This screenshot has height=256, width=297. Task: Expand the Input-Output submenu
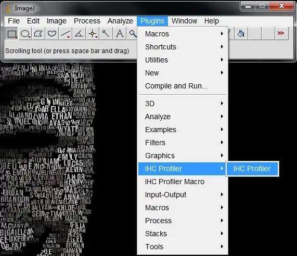183,195
